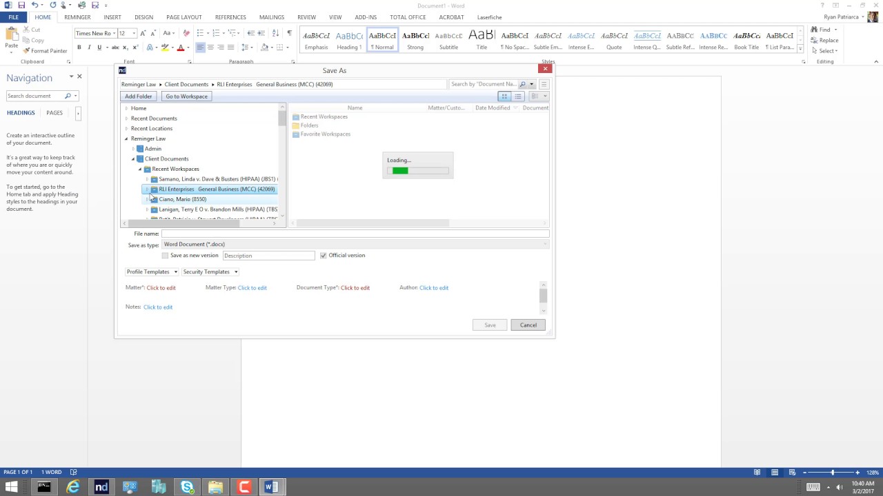Screen dimensions: 883x496
Task: Switch to the PAGE LAYOUT ribbon tab
Action: point(184,17)
